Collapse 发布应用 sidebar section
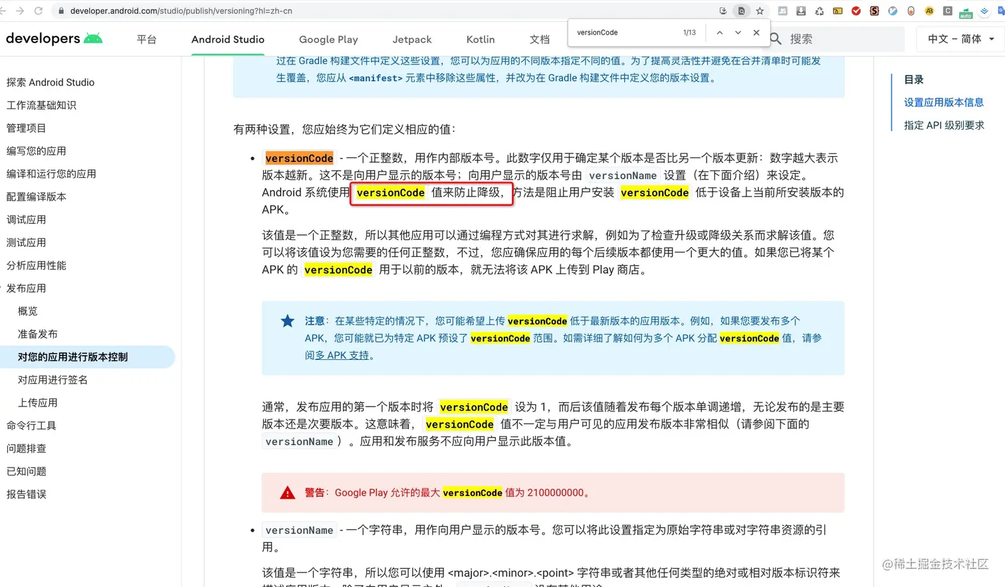The width and height of the screenshot is (1005, 587). point(26,288)
